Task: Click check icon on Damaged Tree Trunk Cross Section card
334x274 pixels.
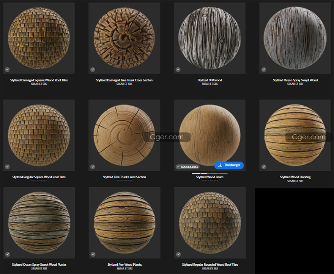Action: [x=93, y=70]
